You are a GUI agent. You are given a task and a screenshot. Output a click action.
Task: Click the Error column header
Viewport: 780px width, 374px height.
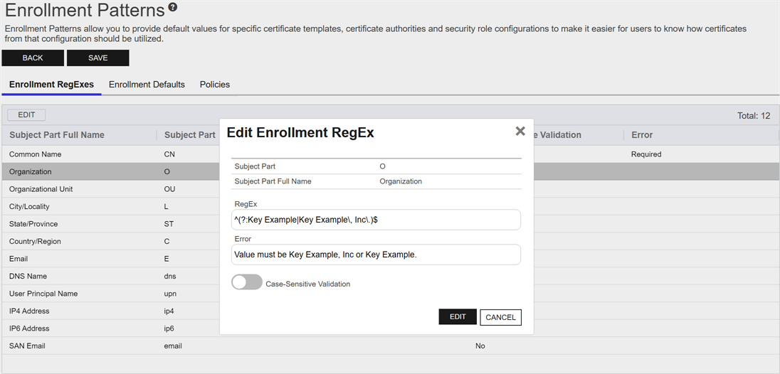click(642, 135)
